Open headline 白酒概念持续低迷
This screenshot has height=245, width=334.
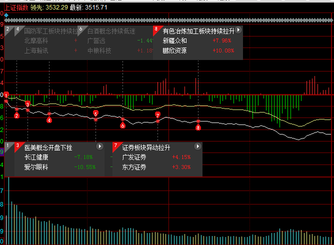[111, 31]
